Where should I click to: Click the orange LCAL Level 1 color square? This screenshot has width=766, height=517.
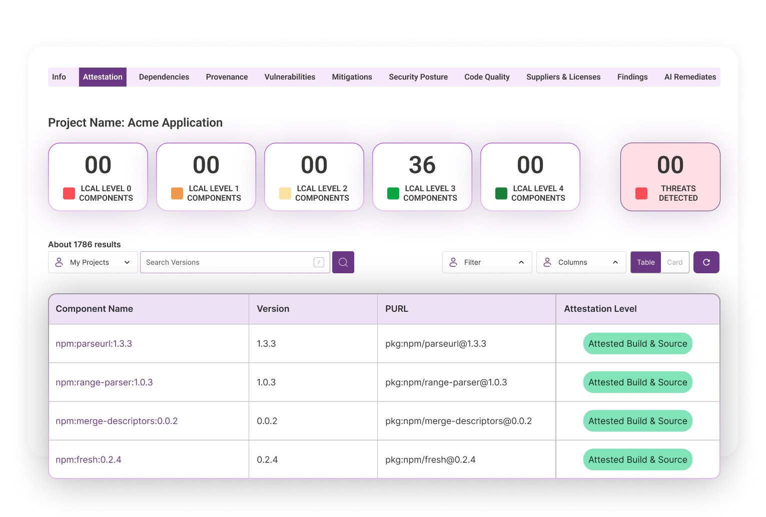(x=177, y=194)
